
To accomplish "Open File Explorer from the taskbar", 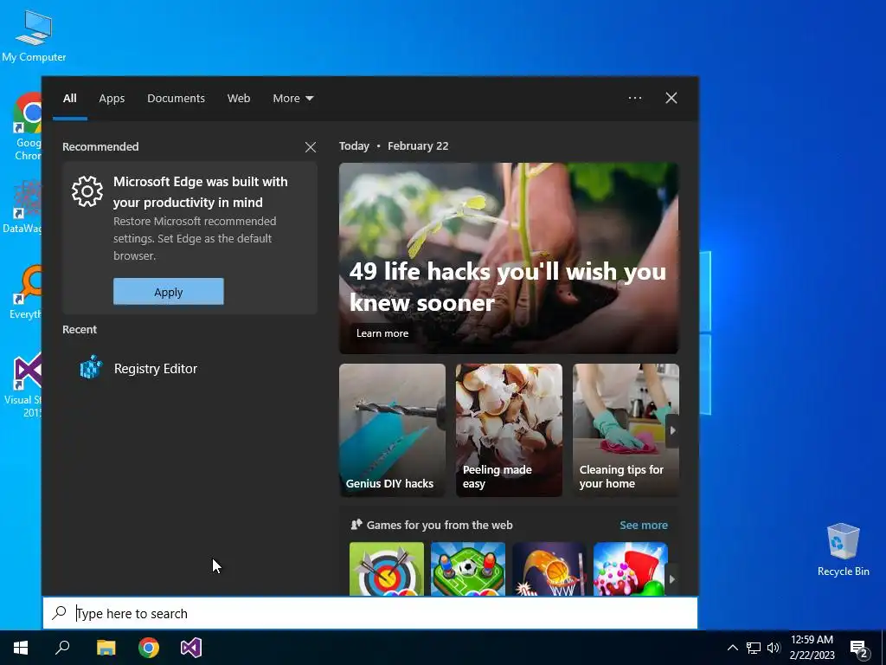I will click(106, 648).
